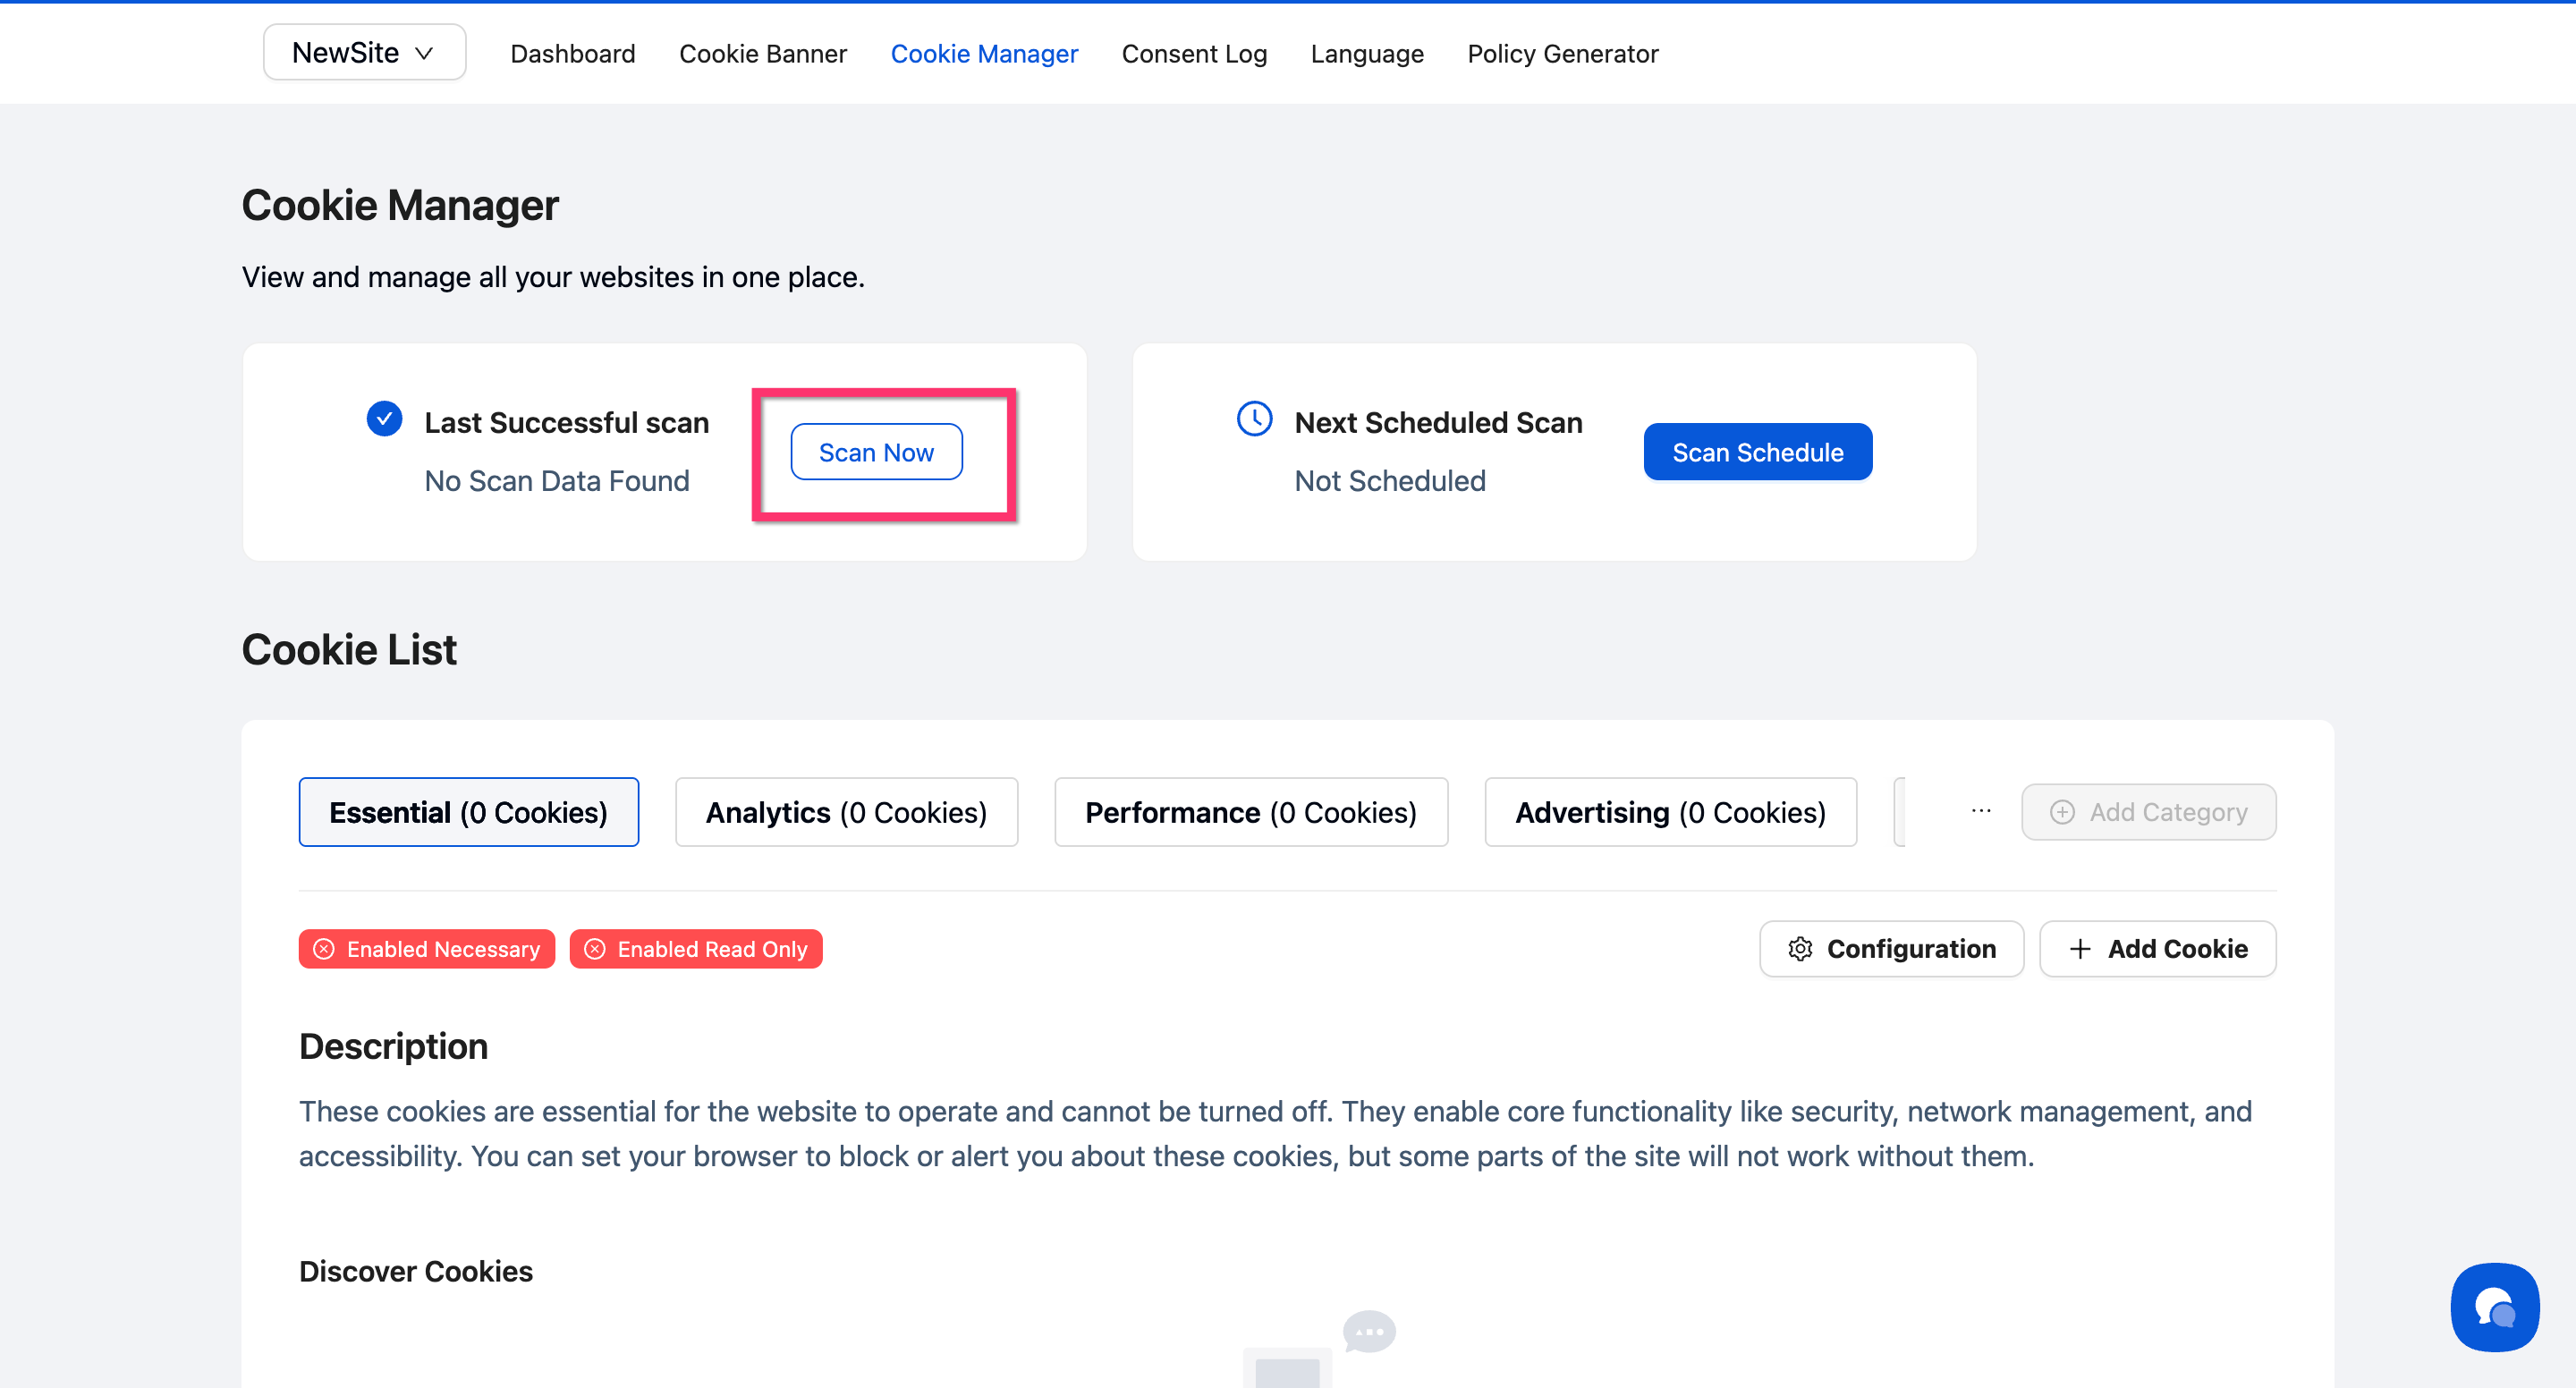This screenshot has width=2576, height=1388.
Task: Open the live chat support bubble
Action: pos(2494,1306)
